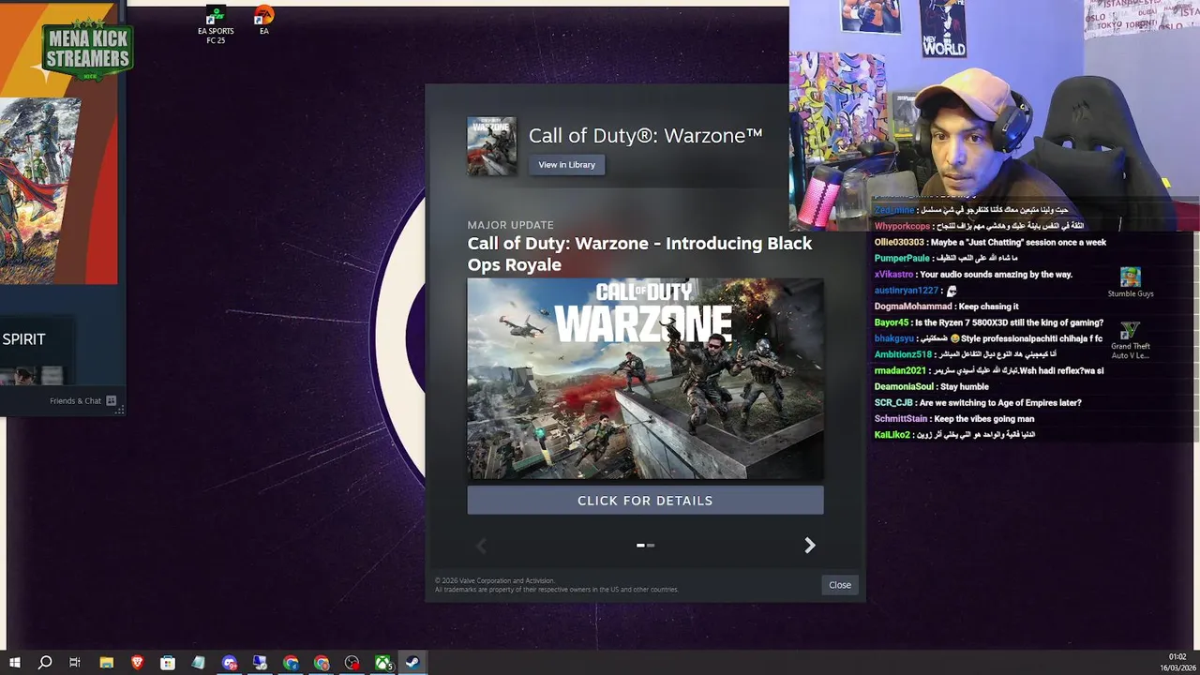1200x675 pixels.
Task: Open Brave browser from the taskbar
Action: point(137,663)
